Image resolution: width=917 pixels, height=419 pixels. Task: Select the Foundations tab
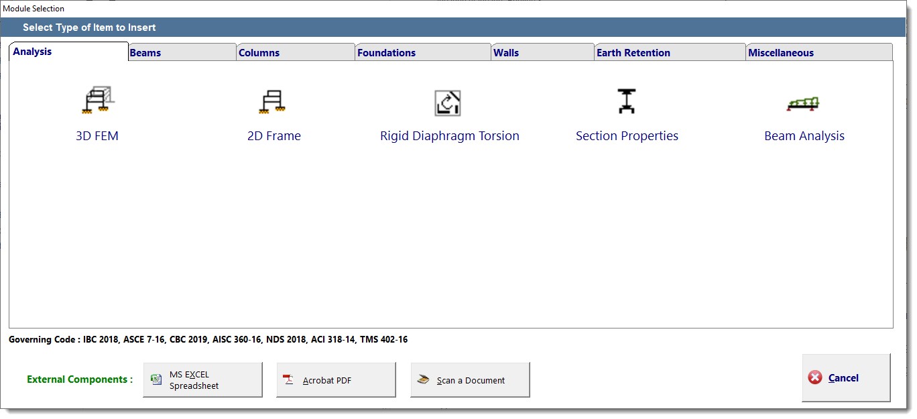tap(387, 52)
